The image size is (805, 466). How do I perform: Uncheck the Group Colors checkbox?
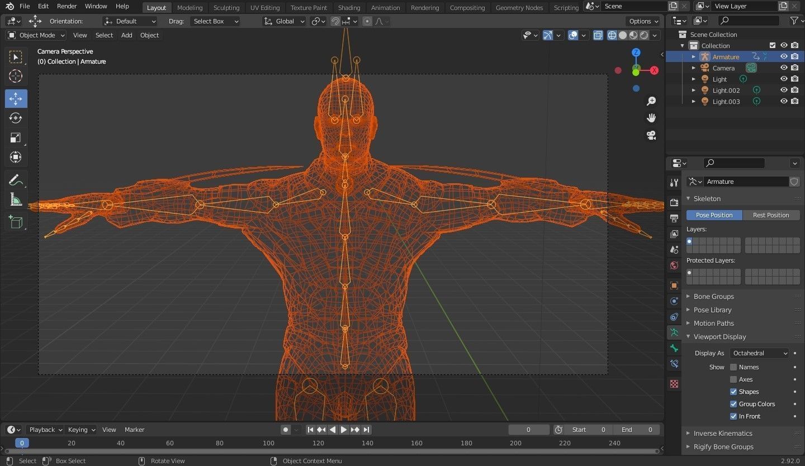[733, 404]
